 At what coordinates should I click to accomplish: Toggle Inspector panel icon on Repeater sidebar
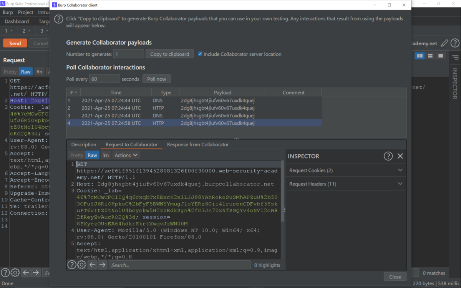455,57
